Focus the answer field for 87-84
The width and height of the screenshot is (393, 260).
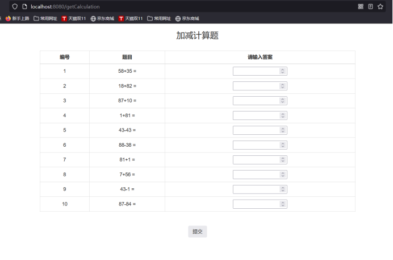260,204
